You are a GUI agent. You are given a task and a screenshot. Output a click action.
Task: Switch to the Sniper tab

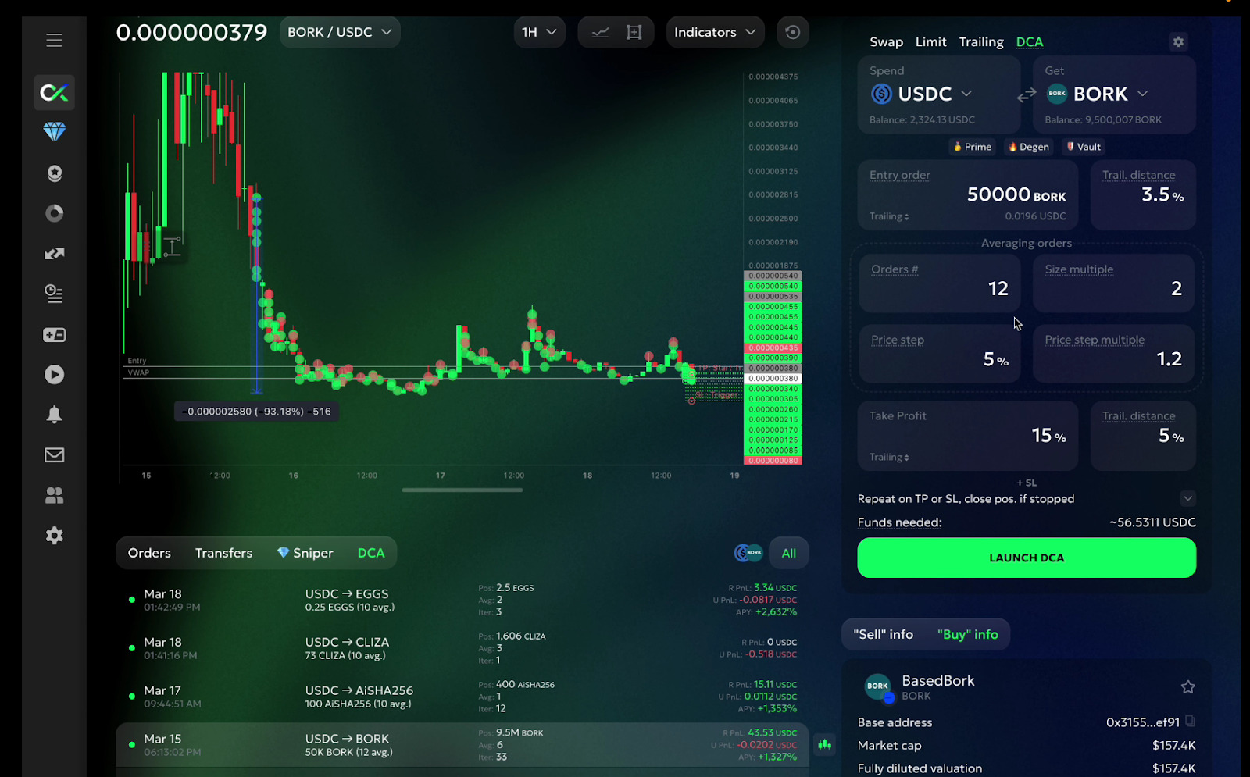tap(305, 553)
